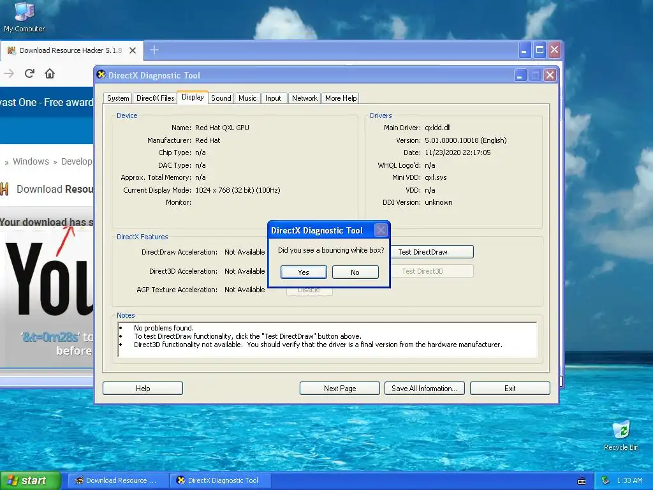Click the 1:33 AM taskbar clock
The image size is (653, 490).
click(629, 480)
